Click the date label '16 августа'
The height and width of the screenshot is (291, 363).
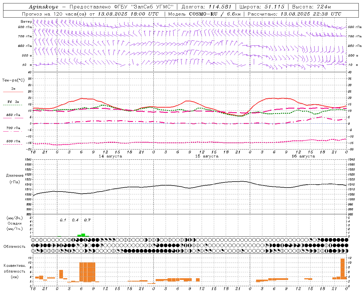click(303, 156)
